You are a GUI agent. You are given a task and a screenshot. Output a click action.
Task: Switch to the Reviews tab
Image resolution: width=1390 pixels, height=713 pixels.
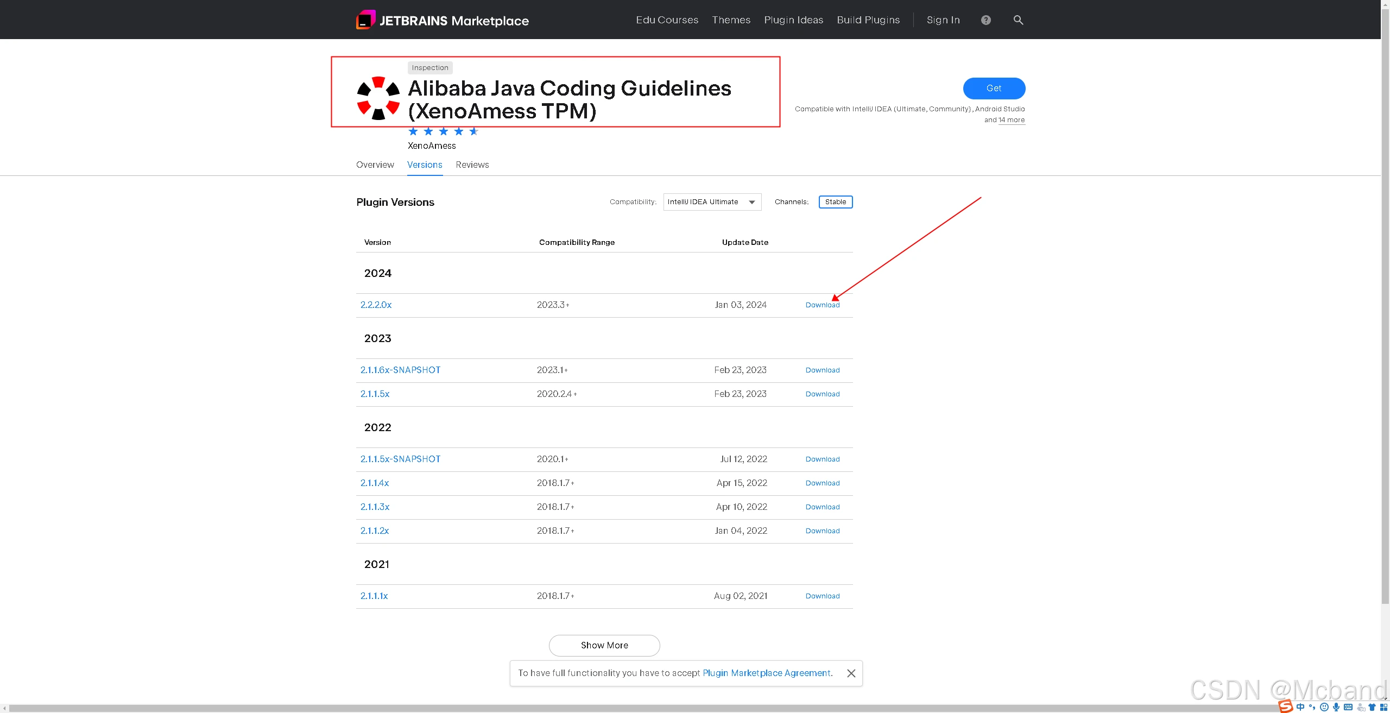(472, 165)
